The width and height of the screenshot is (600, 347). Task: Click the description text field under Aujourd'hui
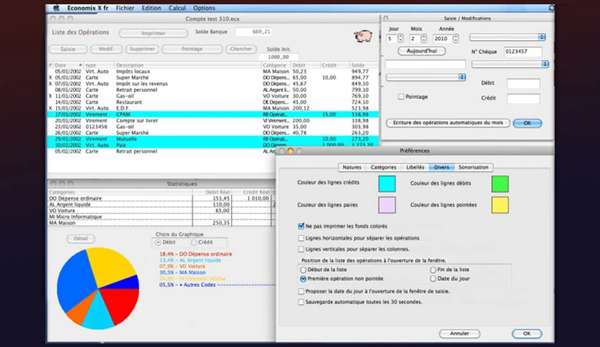425,65
